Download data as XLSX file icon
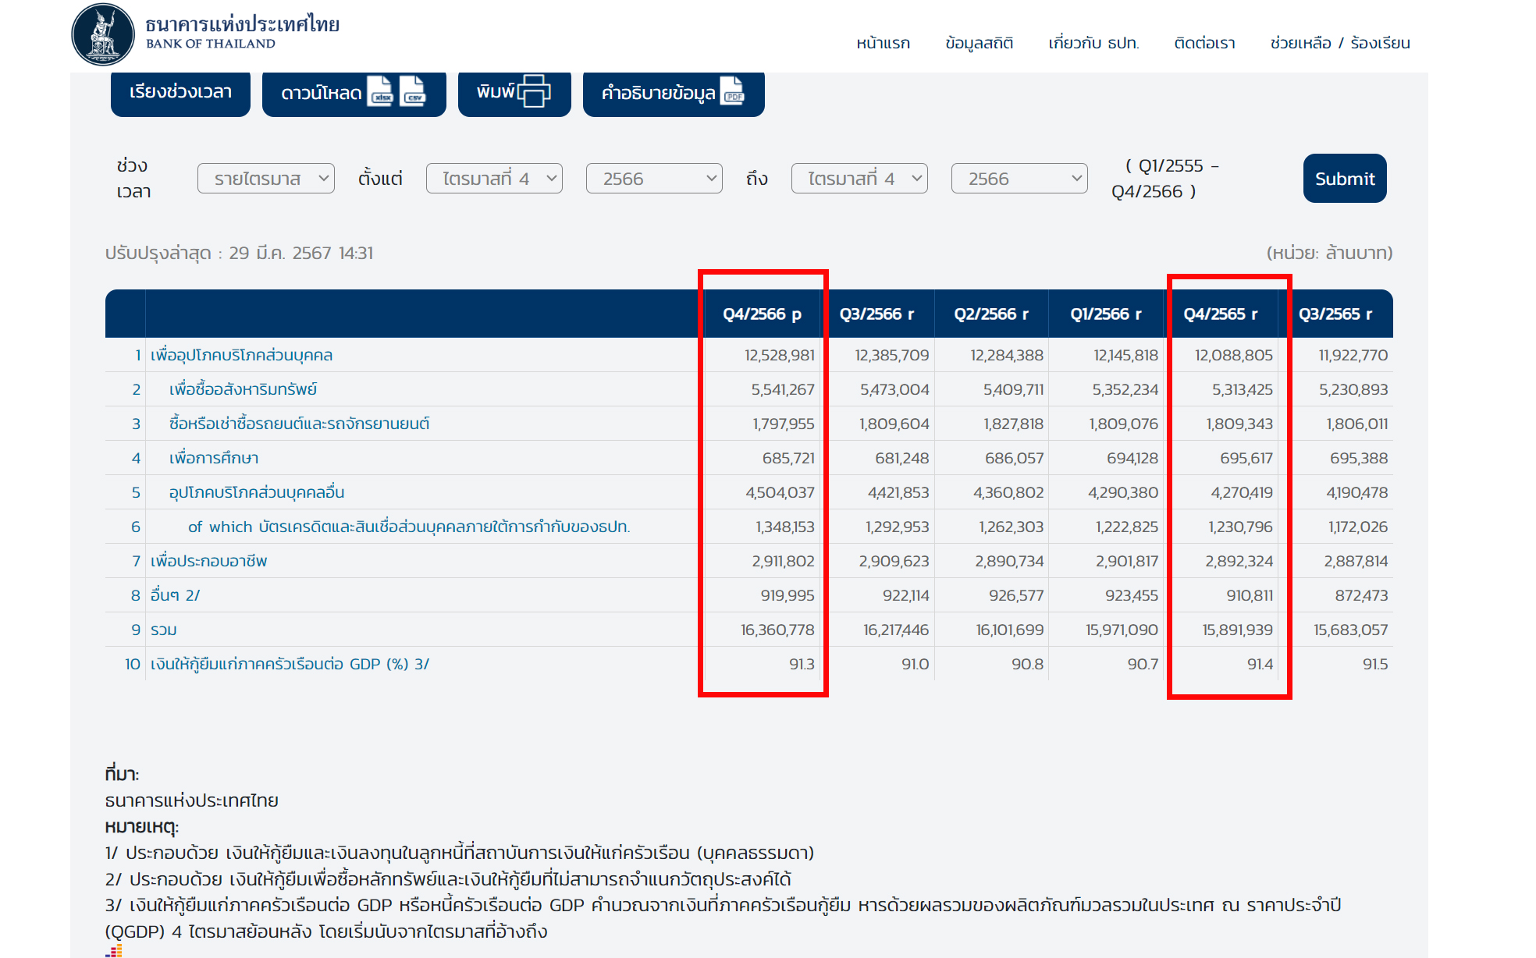This screenshot has width=1536, height=958. tap(380, 91)
